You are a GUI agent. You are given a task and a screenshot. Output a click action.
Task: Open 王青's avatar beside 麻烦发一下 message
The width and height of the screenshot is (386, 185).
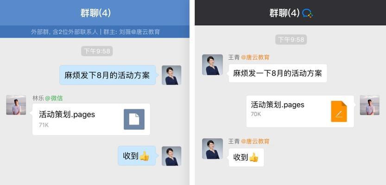pos(212,65)
